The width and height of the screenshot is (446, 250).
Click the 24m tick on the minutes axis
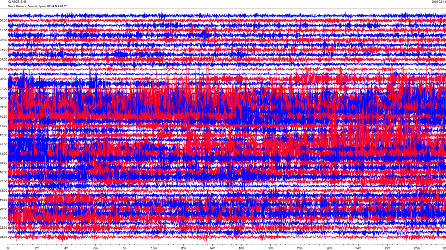(x=358, y=248)
